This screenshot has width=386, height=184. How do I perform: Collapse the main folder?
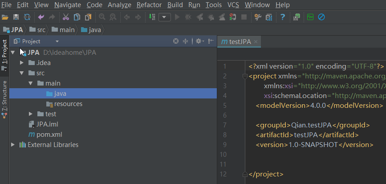(31, 83)
